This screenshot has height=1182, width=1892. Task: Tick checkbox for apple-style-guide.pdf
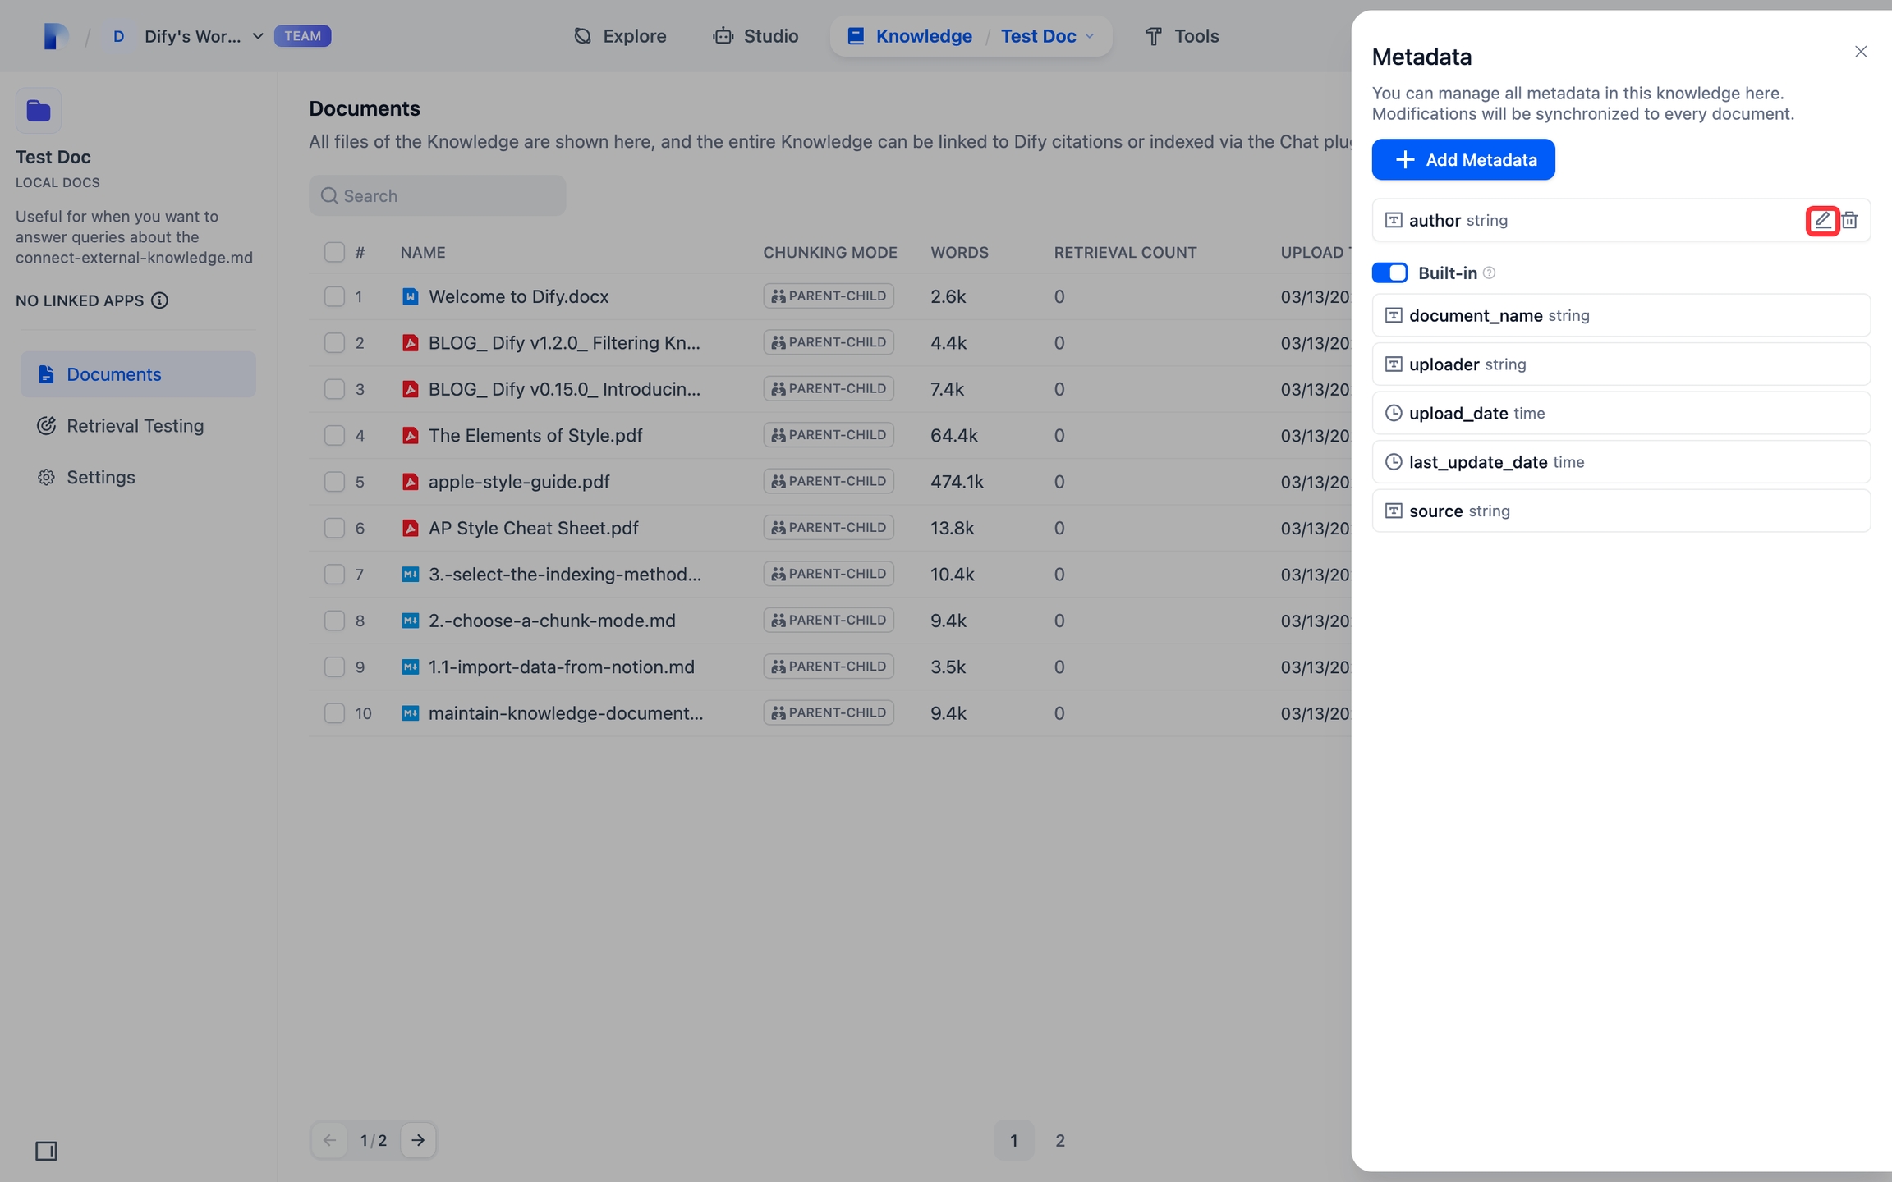point(334,482)
